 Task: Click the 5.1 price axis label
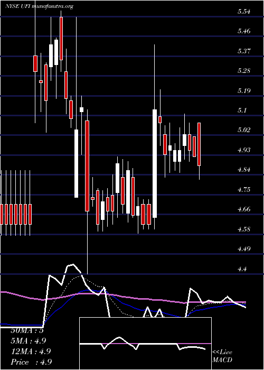click(x=242, y=110)
